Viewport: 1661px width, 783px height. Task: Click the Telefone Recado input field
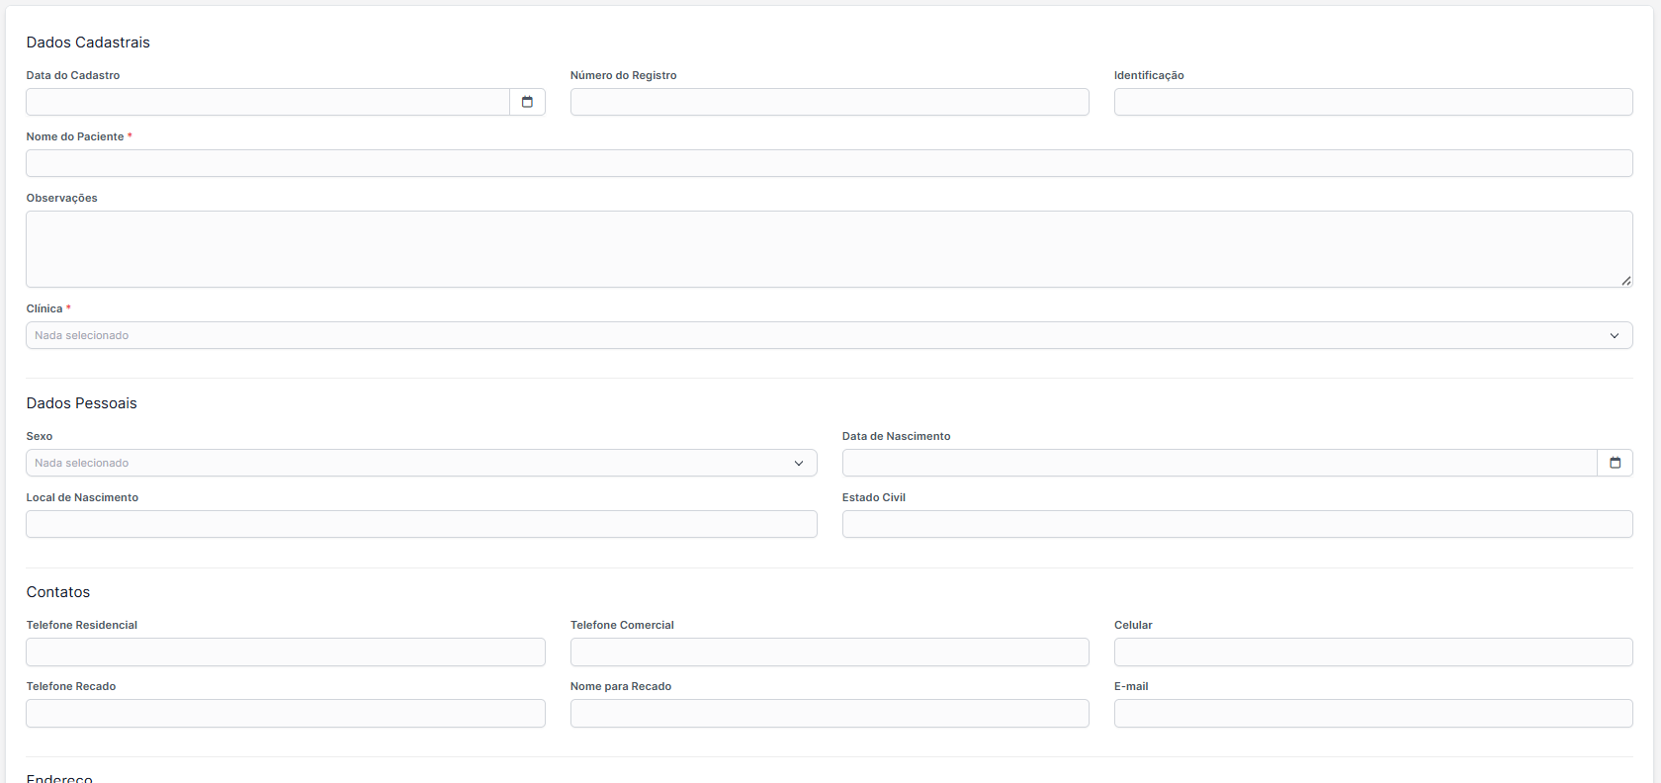tap(286, 713)
